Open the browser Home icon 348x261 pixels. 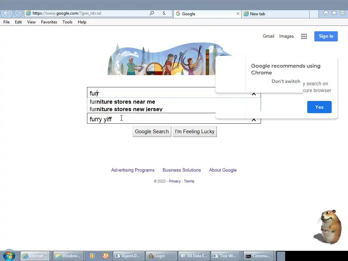tap(326, 13)
